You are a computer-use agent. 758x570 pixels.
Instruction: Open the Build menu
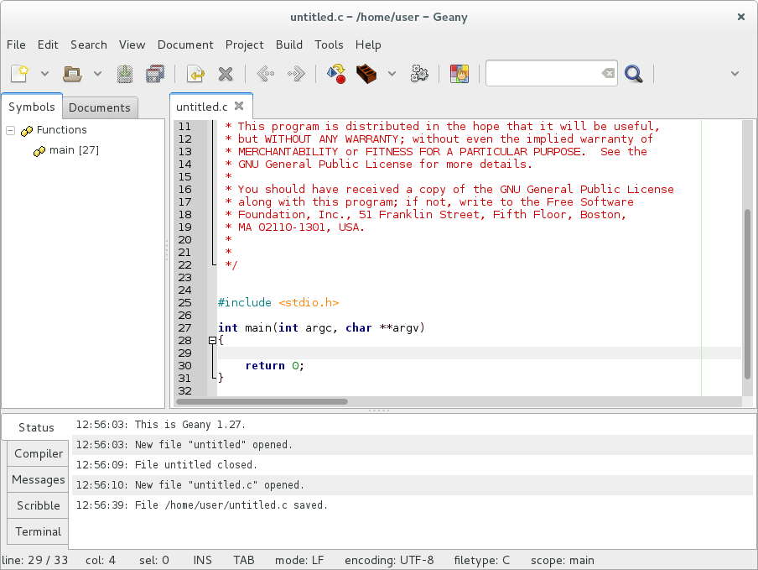pos(289,44)
